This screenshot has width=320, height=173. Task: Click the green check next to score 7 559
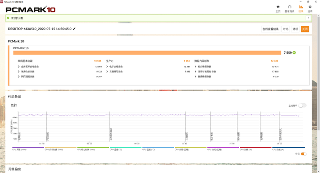(x=294, y=52)
